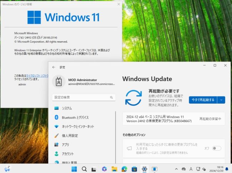This screenshot has height=173, width=232.
Task: Launch Copilot from taskbar
Action: coord(104,169)
